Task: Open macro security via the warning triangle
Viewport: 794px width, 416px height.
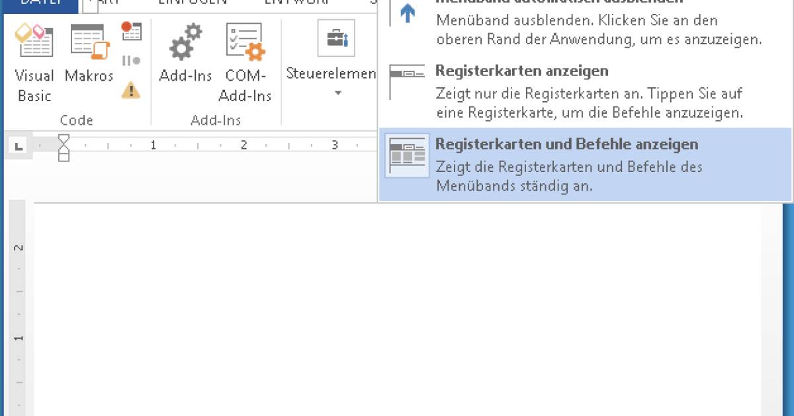Action: 131,90
